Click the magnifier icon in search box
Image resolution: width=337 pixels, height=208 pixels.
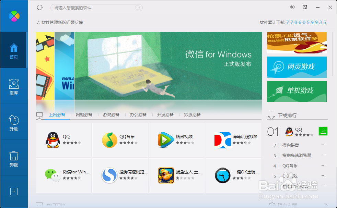point(138,8)
